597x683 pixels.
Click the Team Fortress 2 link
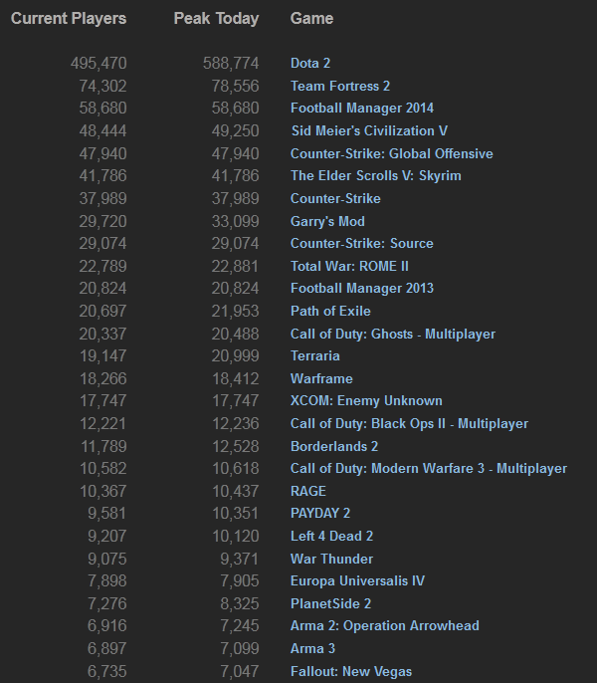(339, 86)
